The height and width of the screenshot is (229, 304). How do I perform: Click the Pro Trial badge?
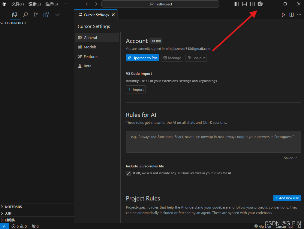156,41
